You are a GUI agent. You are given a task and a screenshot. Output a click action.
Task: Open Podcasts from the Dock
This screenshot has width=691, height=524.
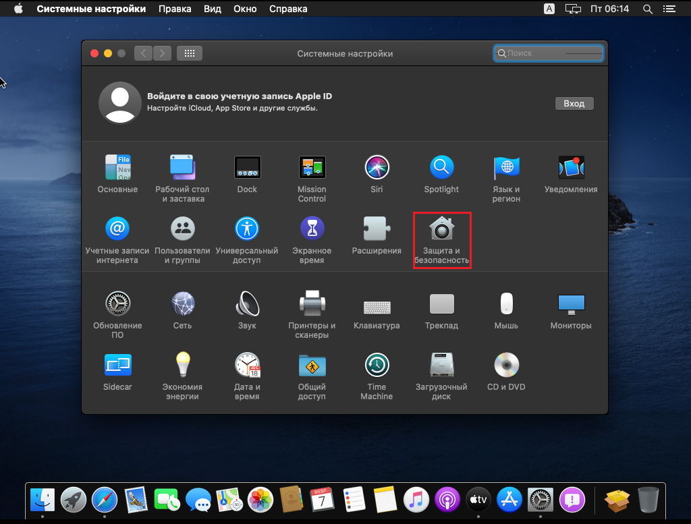point(447,500)
